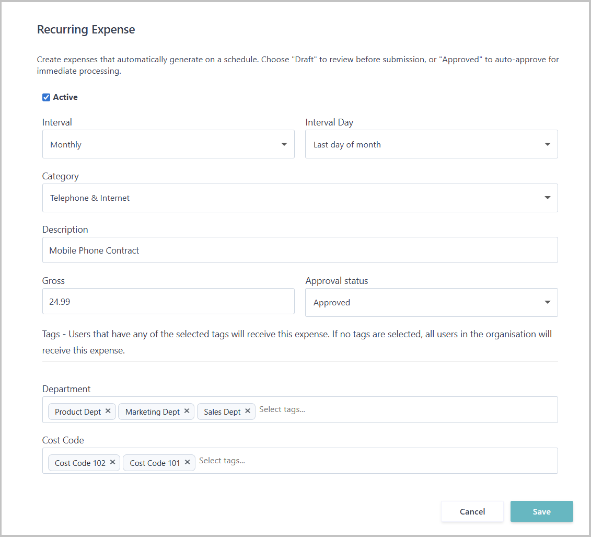Click the Description text field

click(x=299, y=250)
